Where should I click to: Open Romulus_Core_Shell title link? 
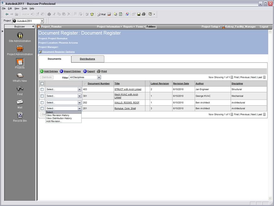pyautogui.click(x=125, y=108)
